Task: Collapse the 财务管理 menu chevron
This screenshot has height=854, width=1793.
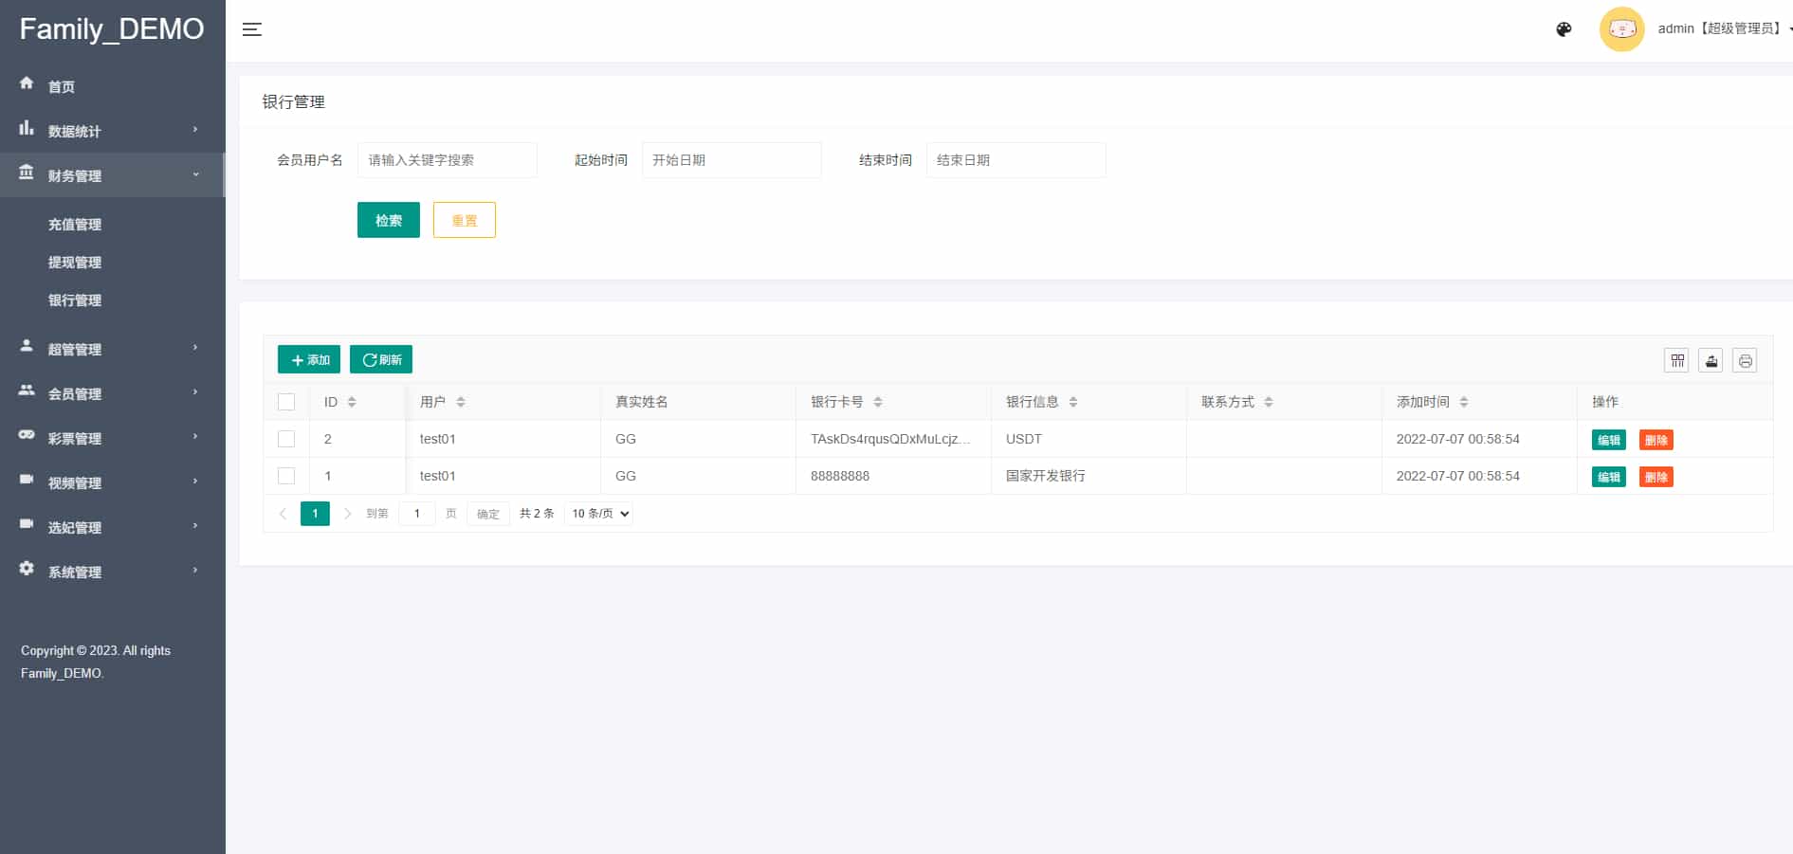Action: tap(195, 174)
